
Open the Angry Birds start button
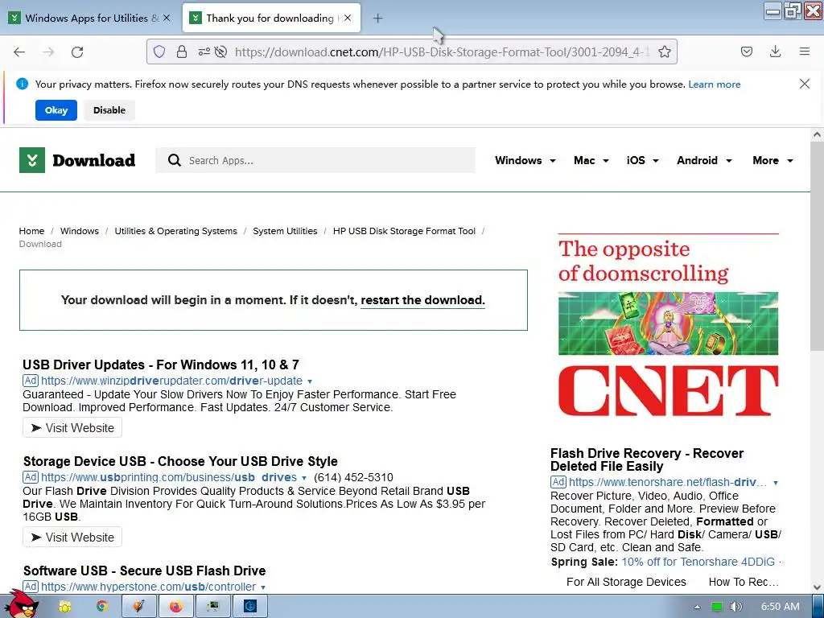tap(21, 604)
